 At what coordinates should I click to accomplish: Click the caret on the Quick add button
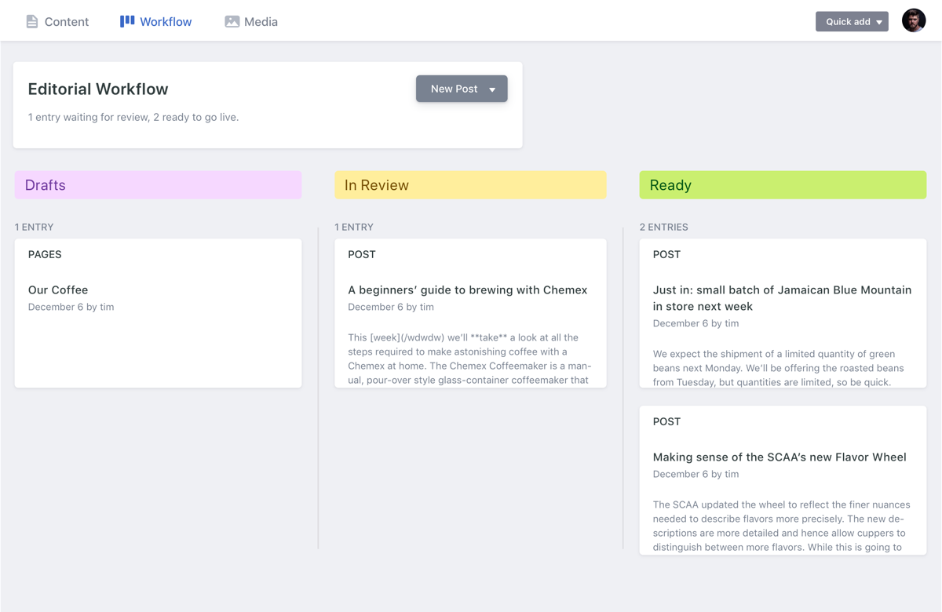[x=879, y=21]
